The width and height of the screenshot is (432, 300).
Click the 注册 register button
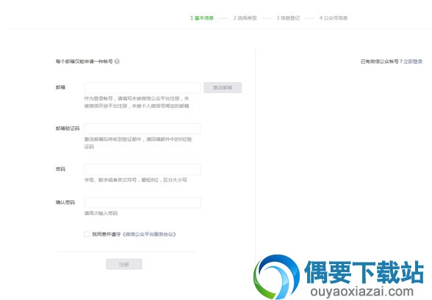pos(124,264)
